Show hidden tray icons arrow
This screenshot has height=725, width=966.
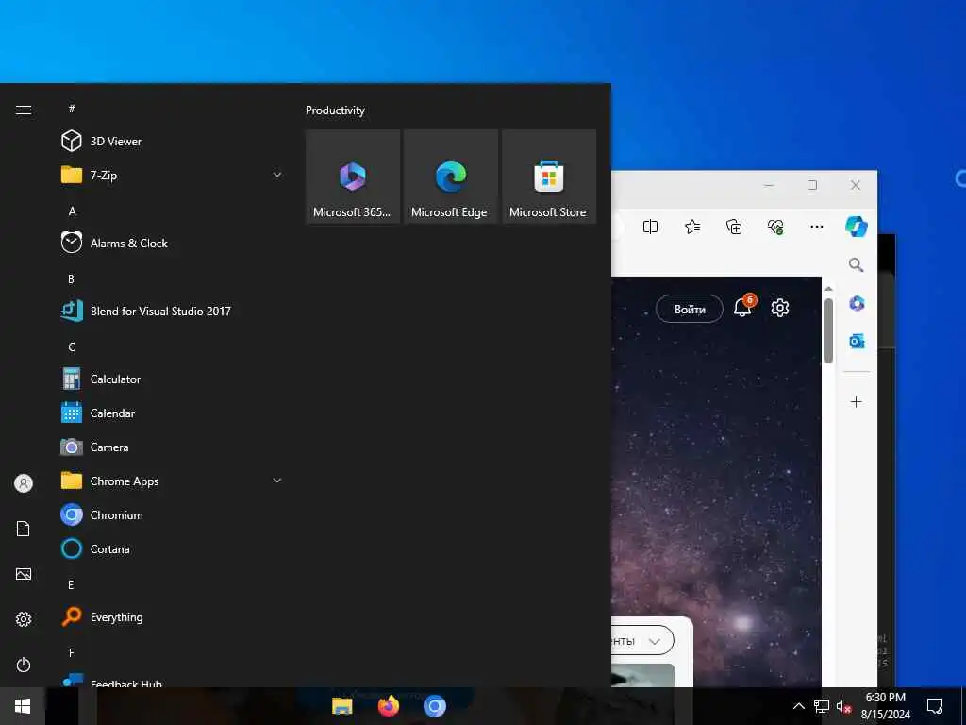click(798, 706)
